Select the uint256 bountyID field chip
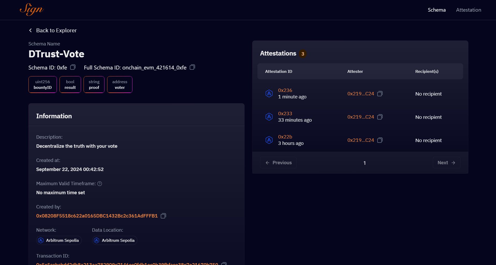The image size is (496, 265). pyautogui.click(x=43, y=84)
